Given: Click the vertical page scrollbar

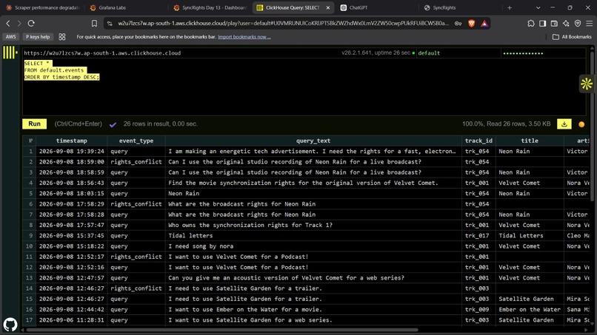Looking at the screenshot, I should click(x=592, y=126).
